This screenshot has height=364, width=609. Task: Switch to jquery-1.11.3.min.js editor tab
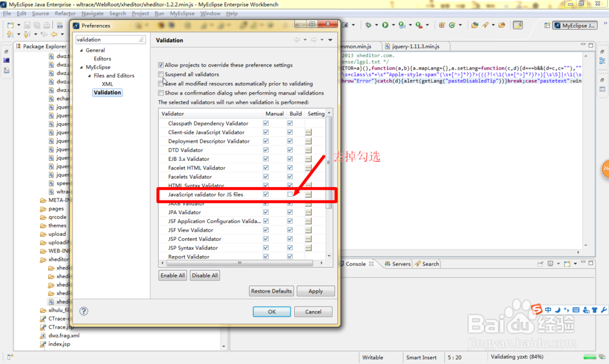coord(415,46)
